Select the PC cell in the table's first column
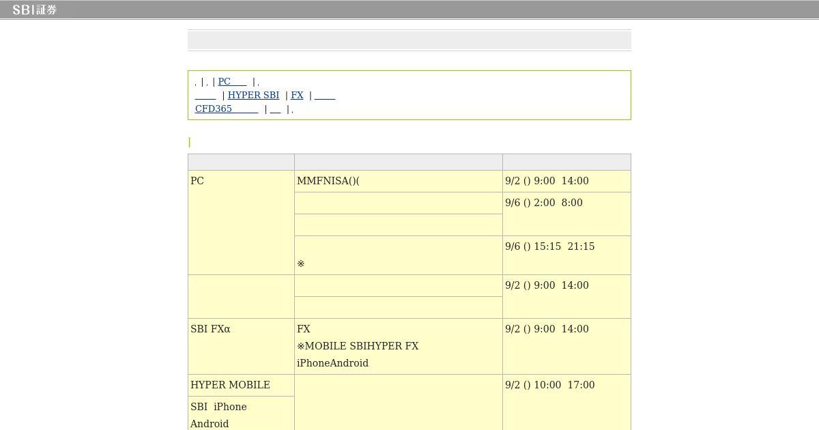 click(x=241, y=223)
